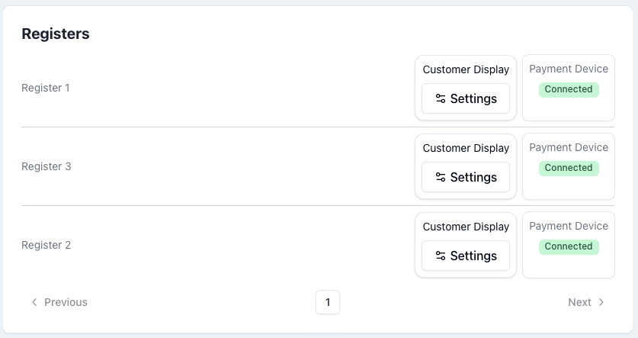
Task: Click the Connected badge for Register 3
Action: (x=569, y=168)
